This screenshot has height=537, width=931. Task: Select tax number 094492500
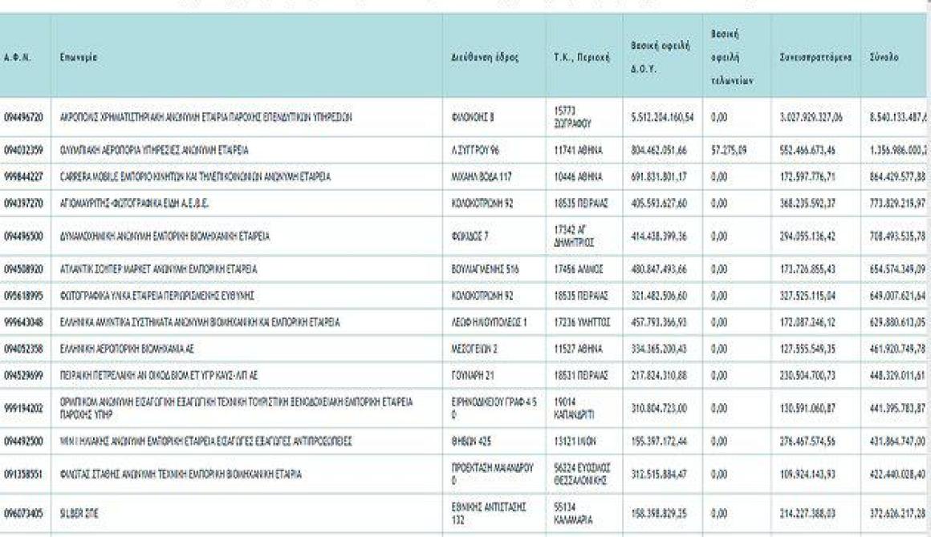(x=23, y=442)
